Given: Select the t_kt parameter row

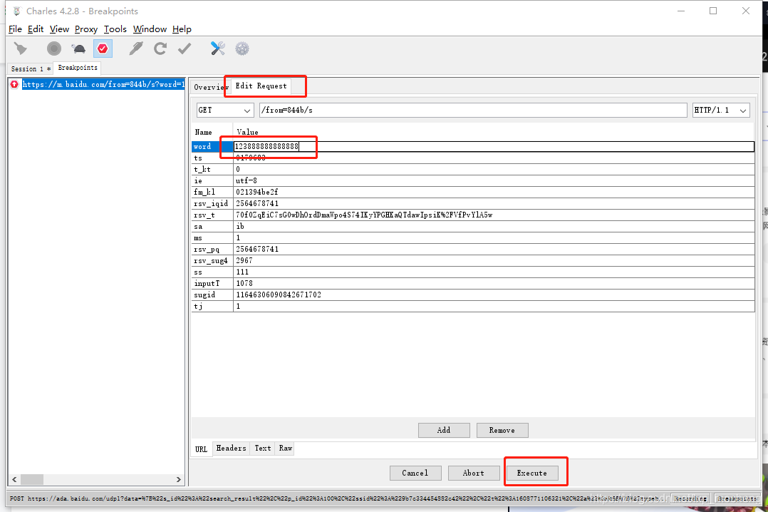Looking at the screenshot, I should (x=473, y=169).
